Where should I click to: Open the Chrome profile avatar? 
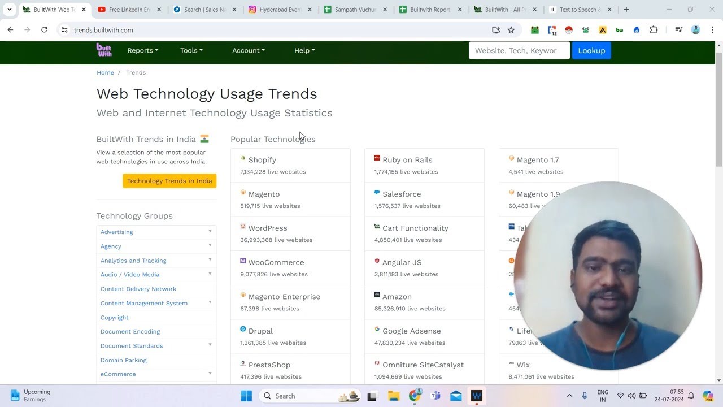696,30
